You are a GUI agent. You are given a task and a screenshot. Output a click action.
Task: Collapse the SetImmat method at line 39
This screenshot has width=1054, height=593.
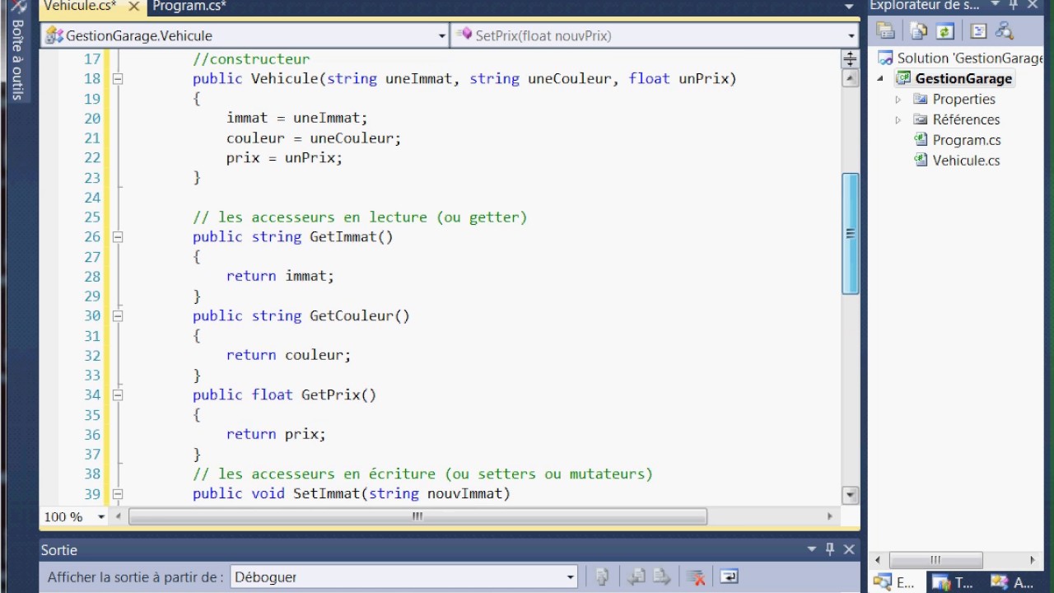[118, 494]
